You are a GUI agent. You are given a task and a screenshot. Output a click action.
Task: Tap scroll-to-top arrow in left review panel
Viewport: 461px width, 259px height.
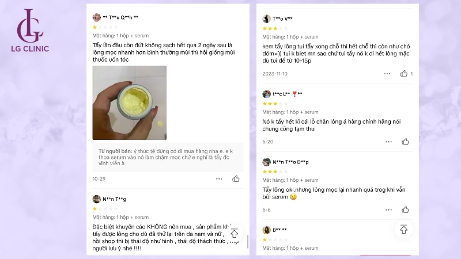tap(234, 233)
